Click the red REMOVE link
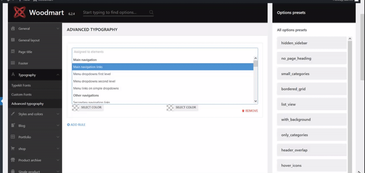Screen dimensions: 365x173 click(x=250, y=111)
